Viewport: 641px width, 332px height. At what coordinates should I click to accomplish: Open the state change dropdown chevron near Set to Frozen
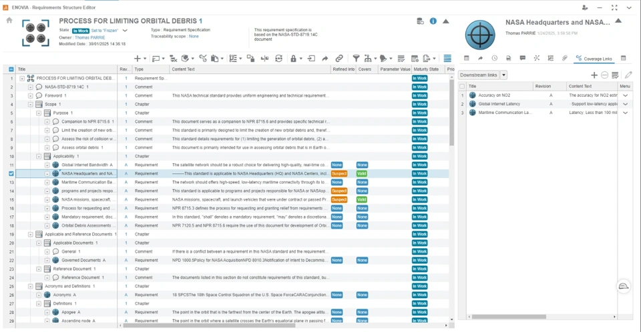(125, 31)
